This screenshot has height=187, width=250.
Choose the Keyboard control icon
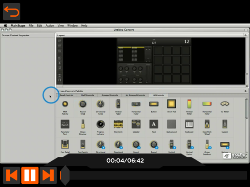click(x=189, y=124)
